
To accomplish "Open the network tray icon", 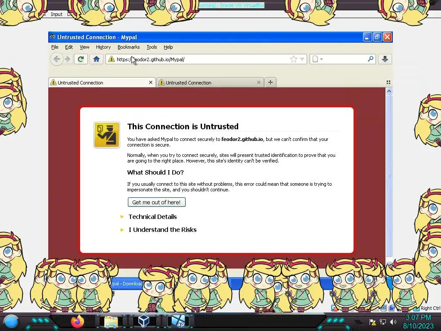I will [383, 322].
